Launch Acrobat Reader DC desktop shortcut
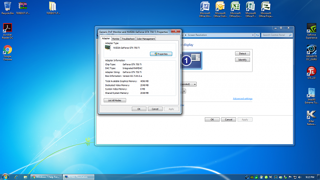The image size is (320, 180). coord(7,31)
